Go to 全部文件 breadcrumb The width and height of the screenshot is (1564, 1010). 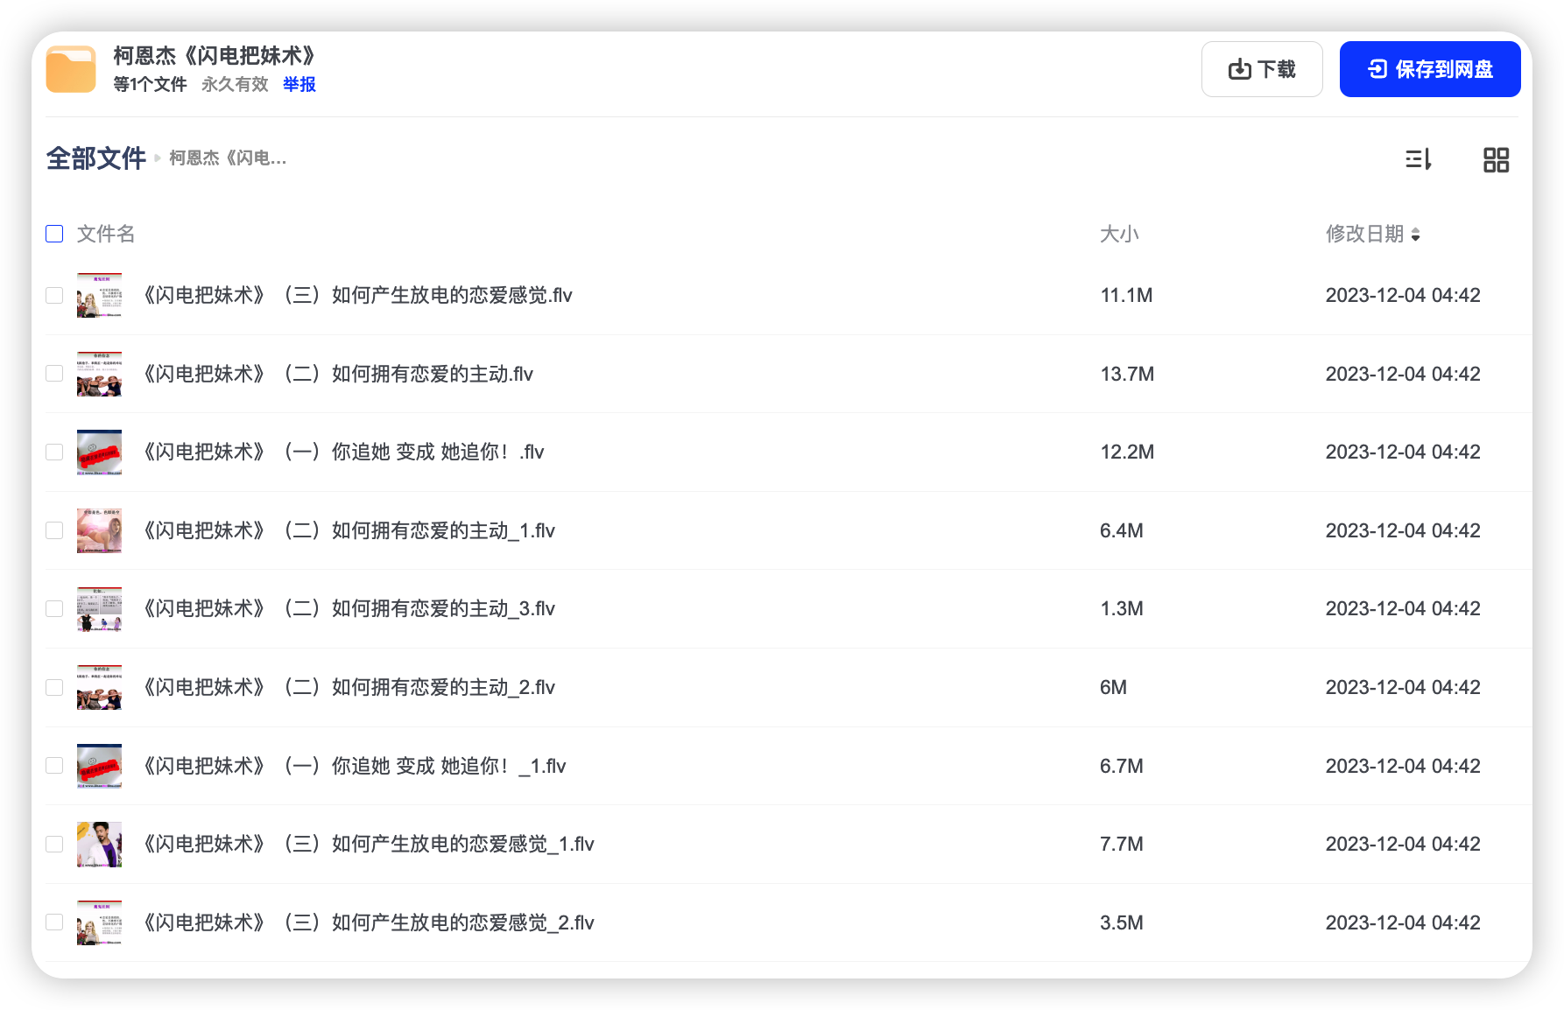click(x=96, y=158)
